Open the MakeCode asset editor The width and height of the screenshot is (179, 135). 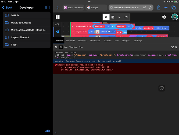click(126, 17)
